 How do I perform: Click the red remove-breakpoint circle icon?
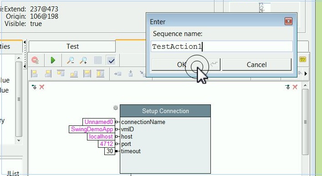35,60
